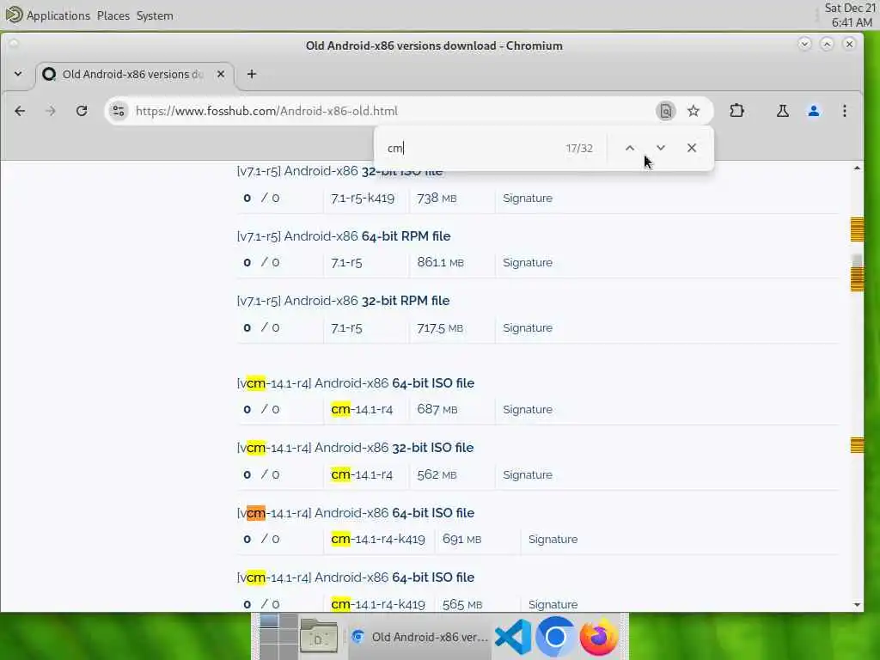Switch to Old Android-x86 taskbar window entry
The image size is (880, 660).
click(x=419, y=637)
